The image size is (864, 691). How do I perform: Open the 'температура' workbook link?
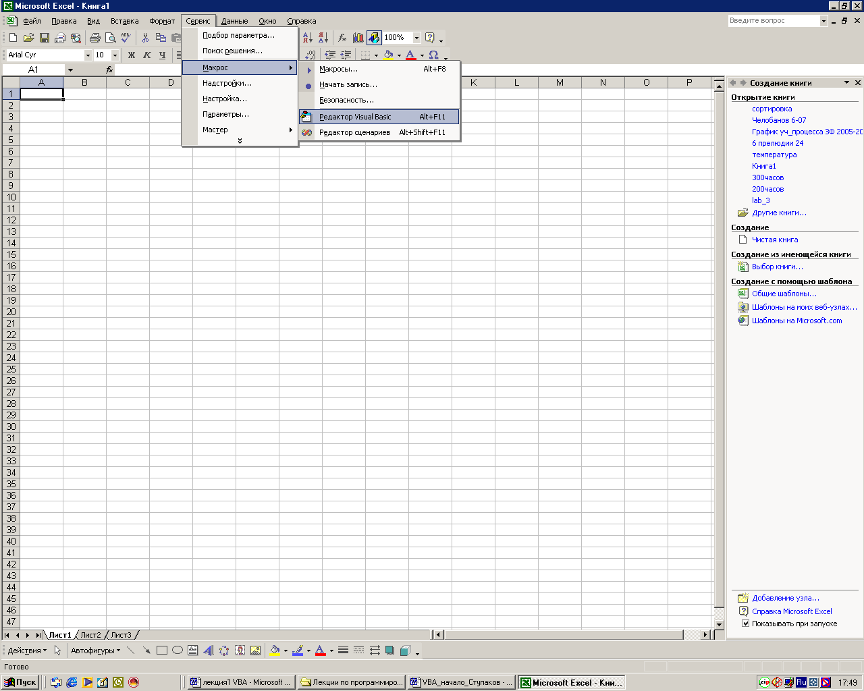774,155
